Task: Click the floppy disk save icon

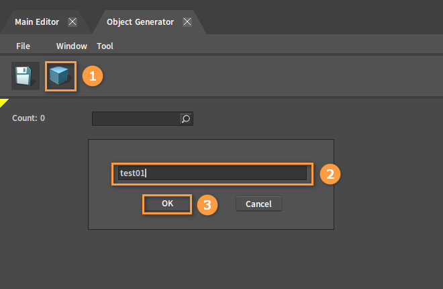Action: [x=25, y=76]
